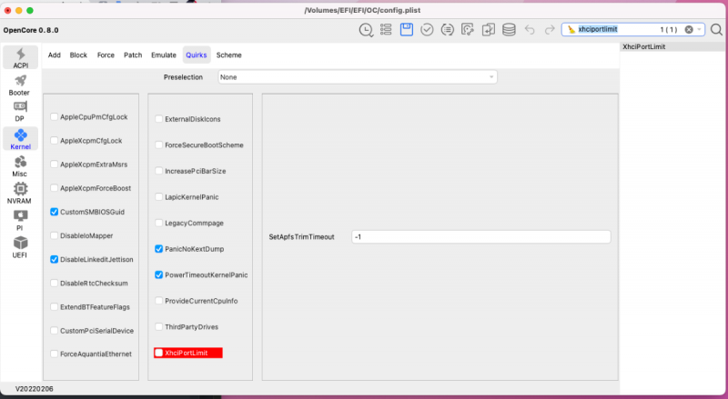Image resolution: width=728 pixels, height=399 pixels.
Task: Open the database icon in toolbar
Action: (509, 30)
